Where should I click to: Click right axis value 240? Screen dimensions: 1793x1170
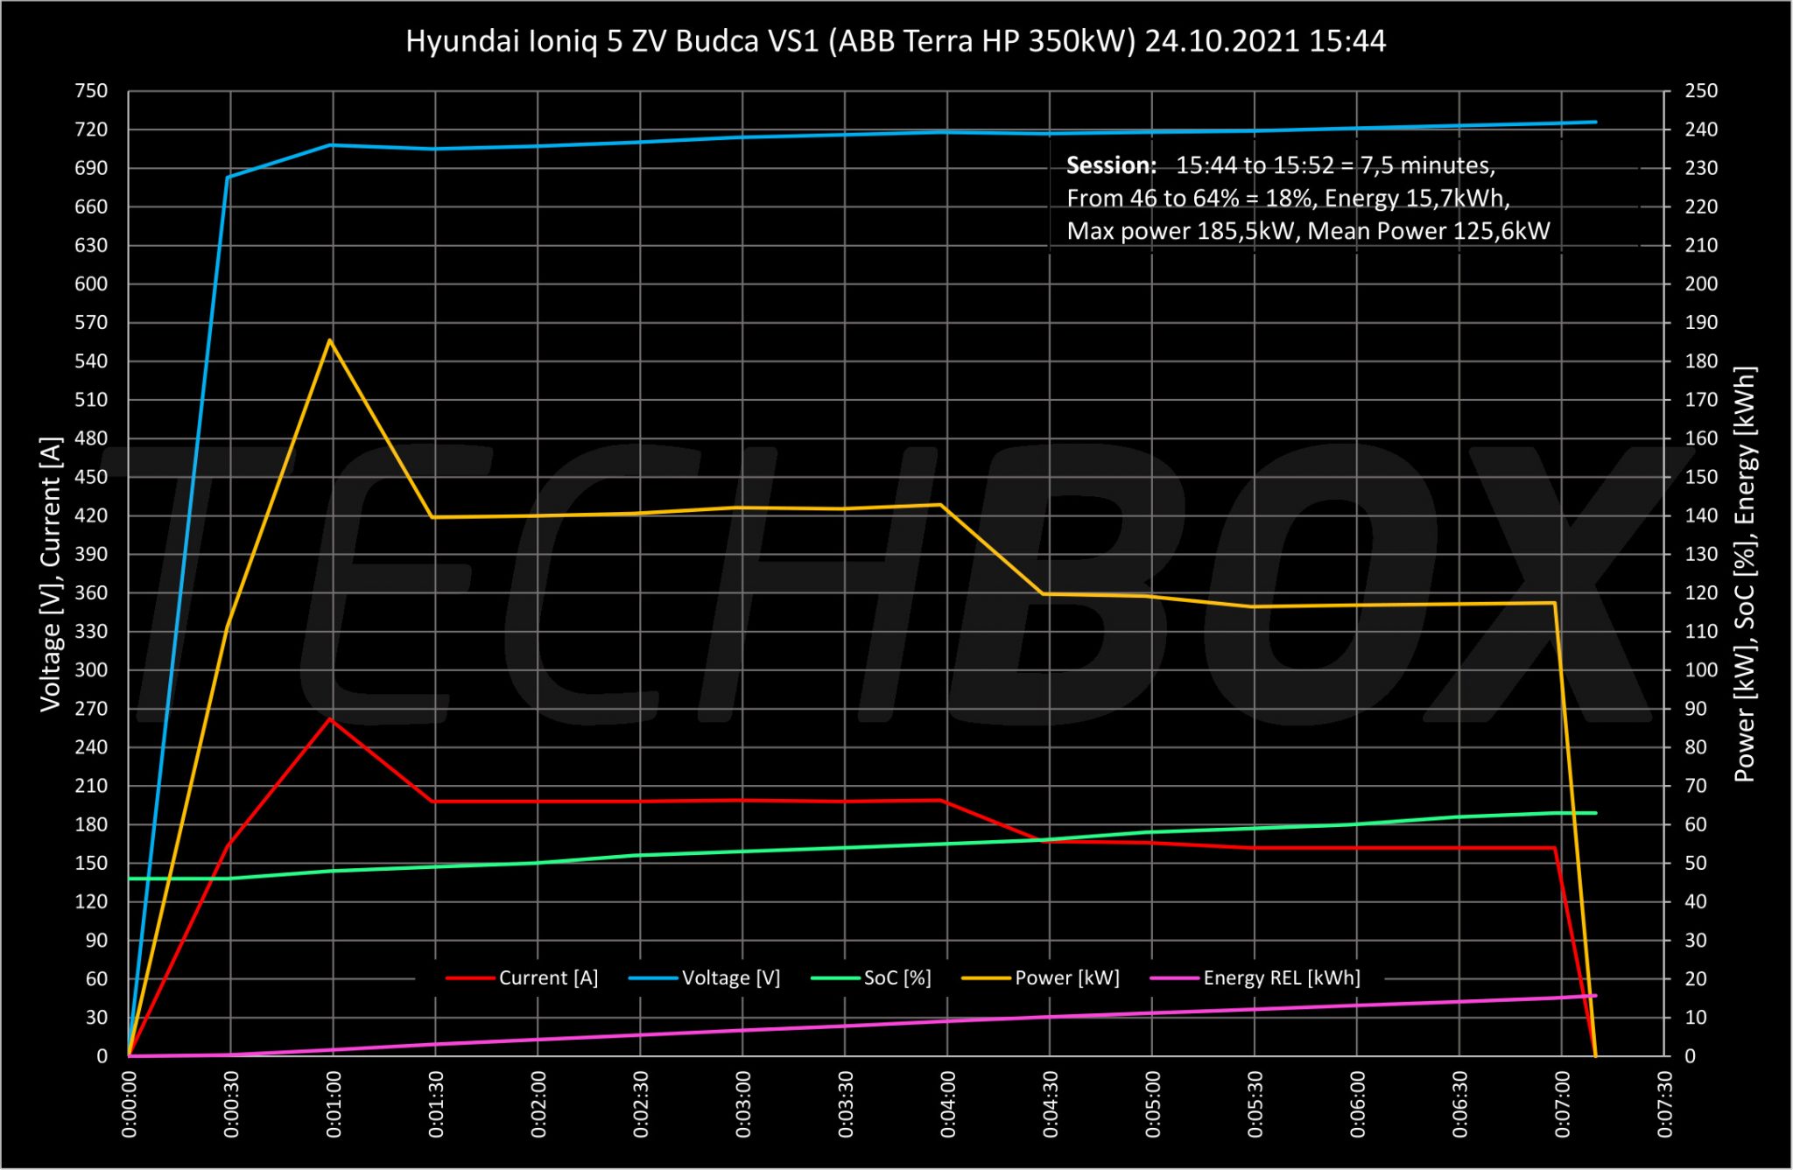pyautogui.click(x=1701, y=130)
